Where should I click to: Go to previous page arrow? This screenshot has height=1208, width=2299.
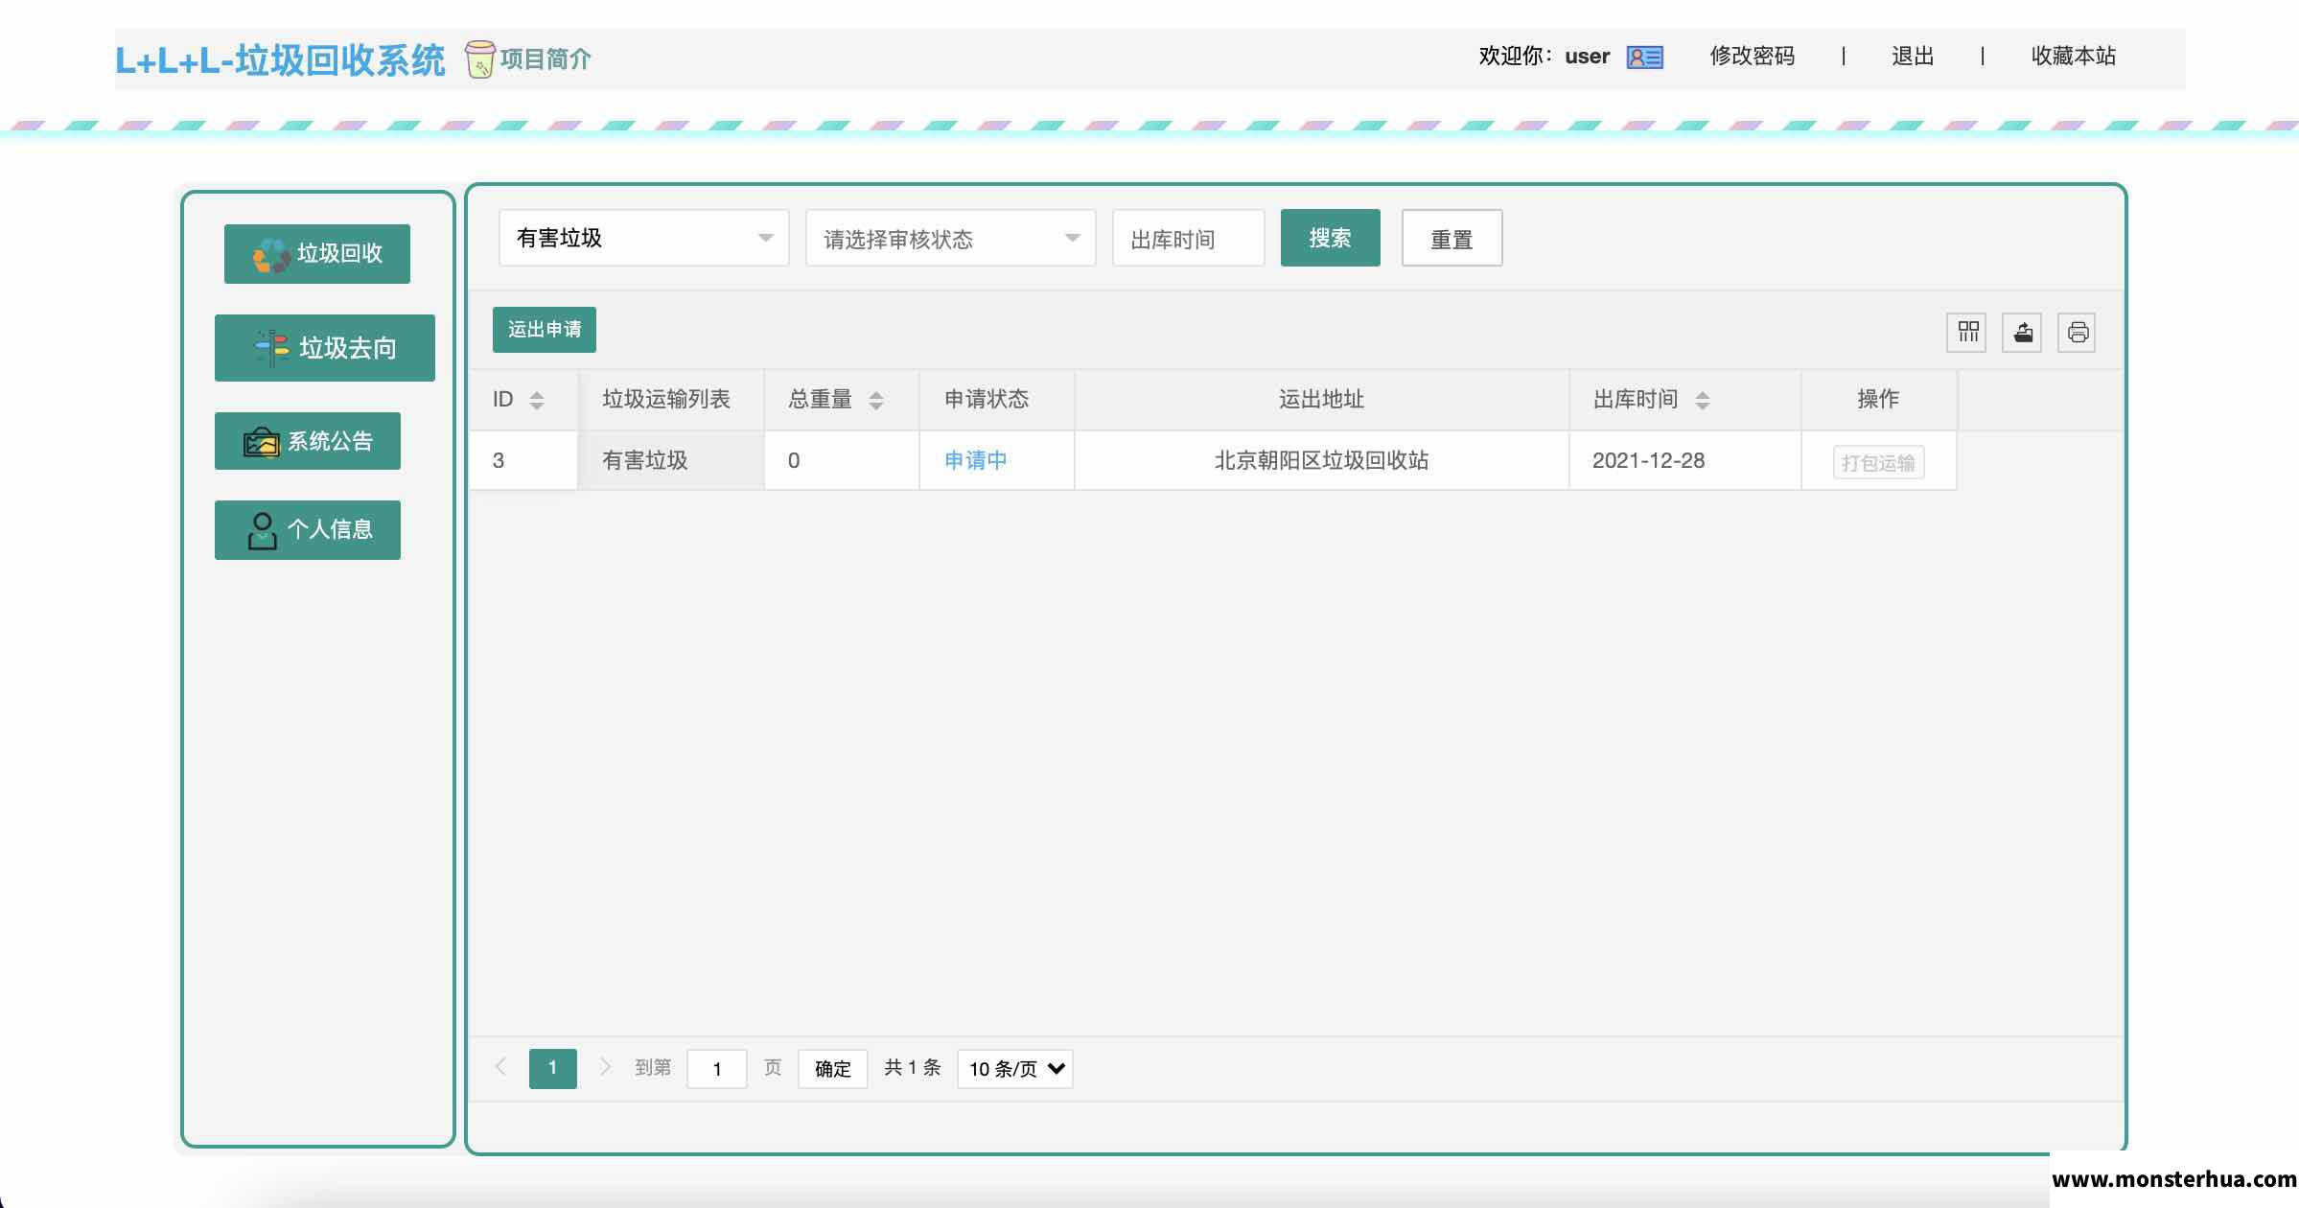tap(500, 1067)
